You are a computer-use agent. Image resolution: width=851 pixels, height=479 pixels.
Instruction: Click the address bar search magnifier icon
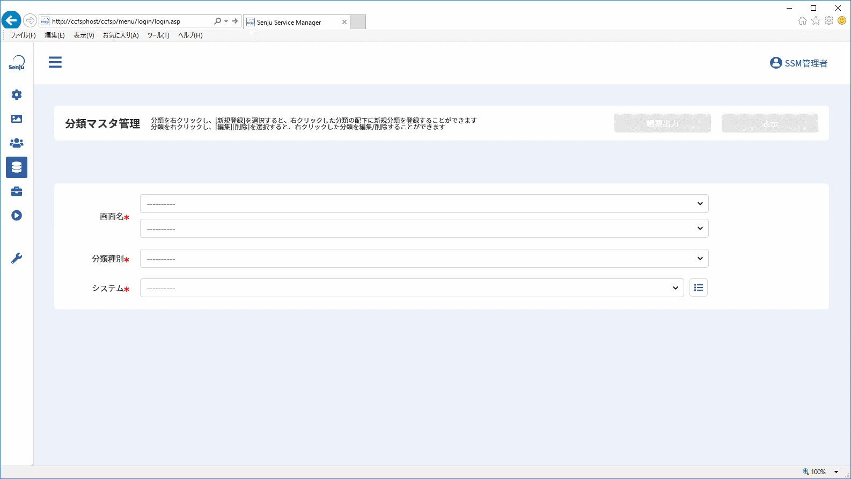pos(217,21)
